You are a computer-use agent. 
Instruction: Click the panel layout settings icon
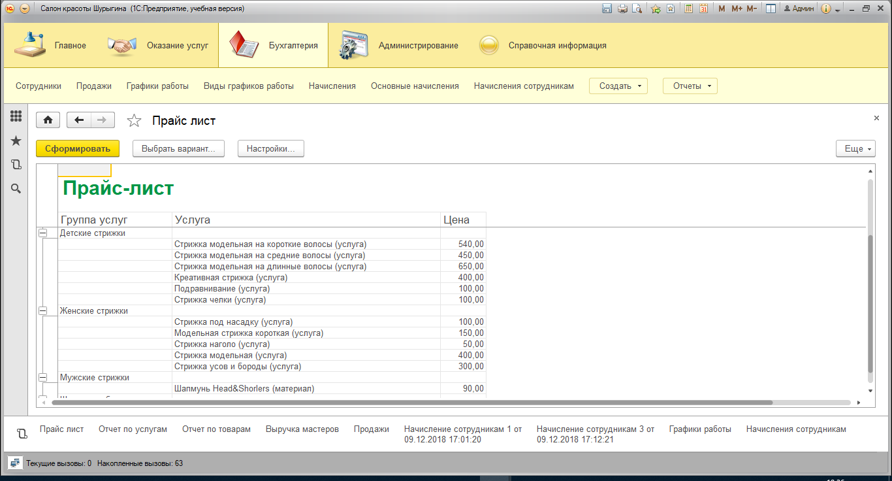click(771, 8)
